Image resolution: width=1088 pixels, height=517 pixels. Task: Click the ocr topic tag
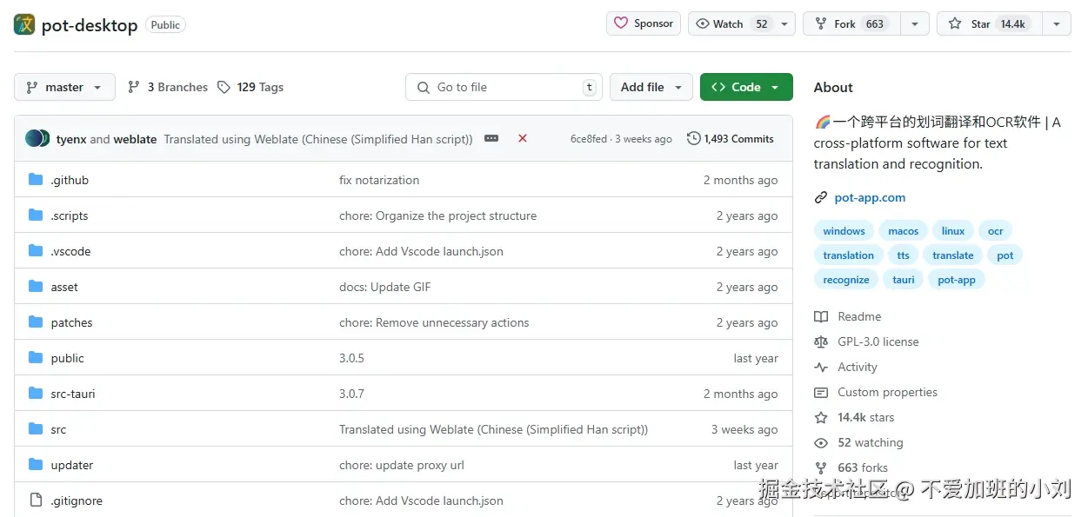click(x=996, y=231)
